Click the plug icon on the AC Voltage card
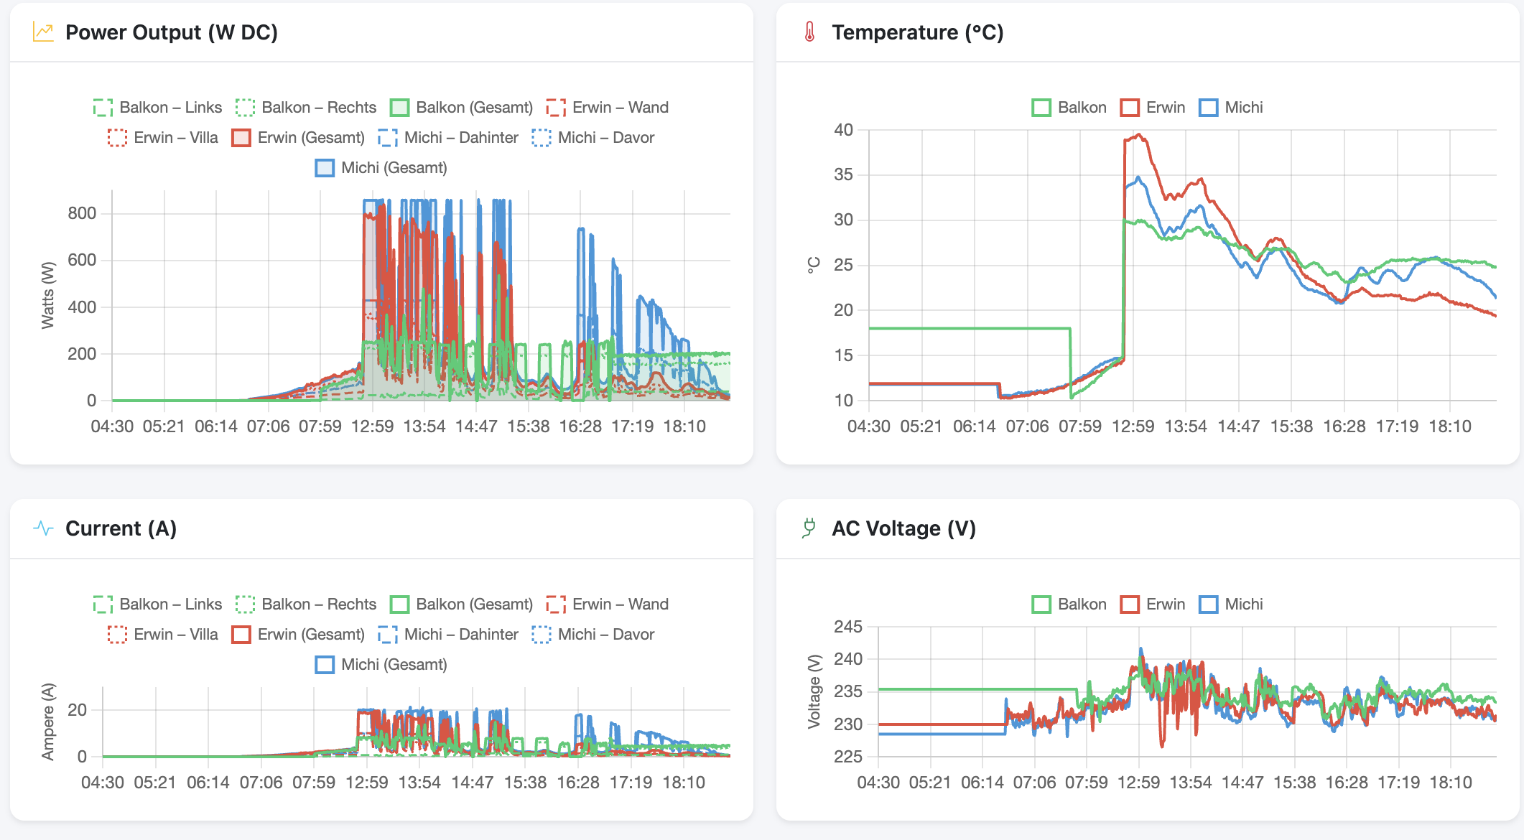Screen dimensions: 1524x840 coord(809,528)
